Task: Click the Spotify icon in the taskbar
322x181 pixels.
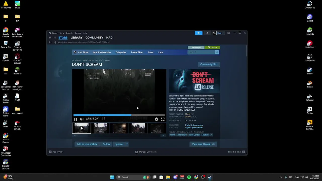Action: tap(189, 177)
